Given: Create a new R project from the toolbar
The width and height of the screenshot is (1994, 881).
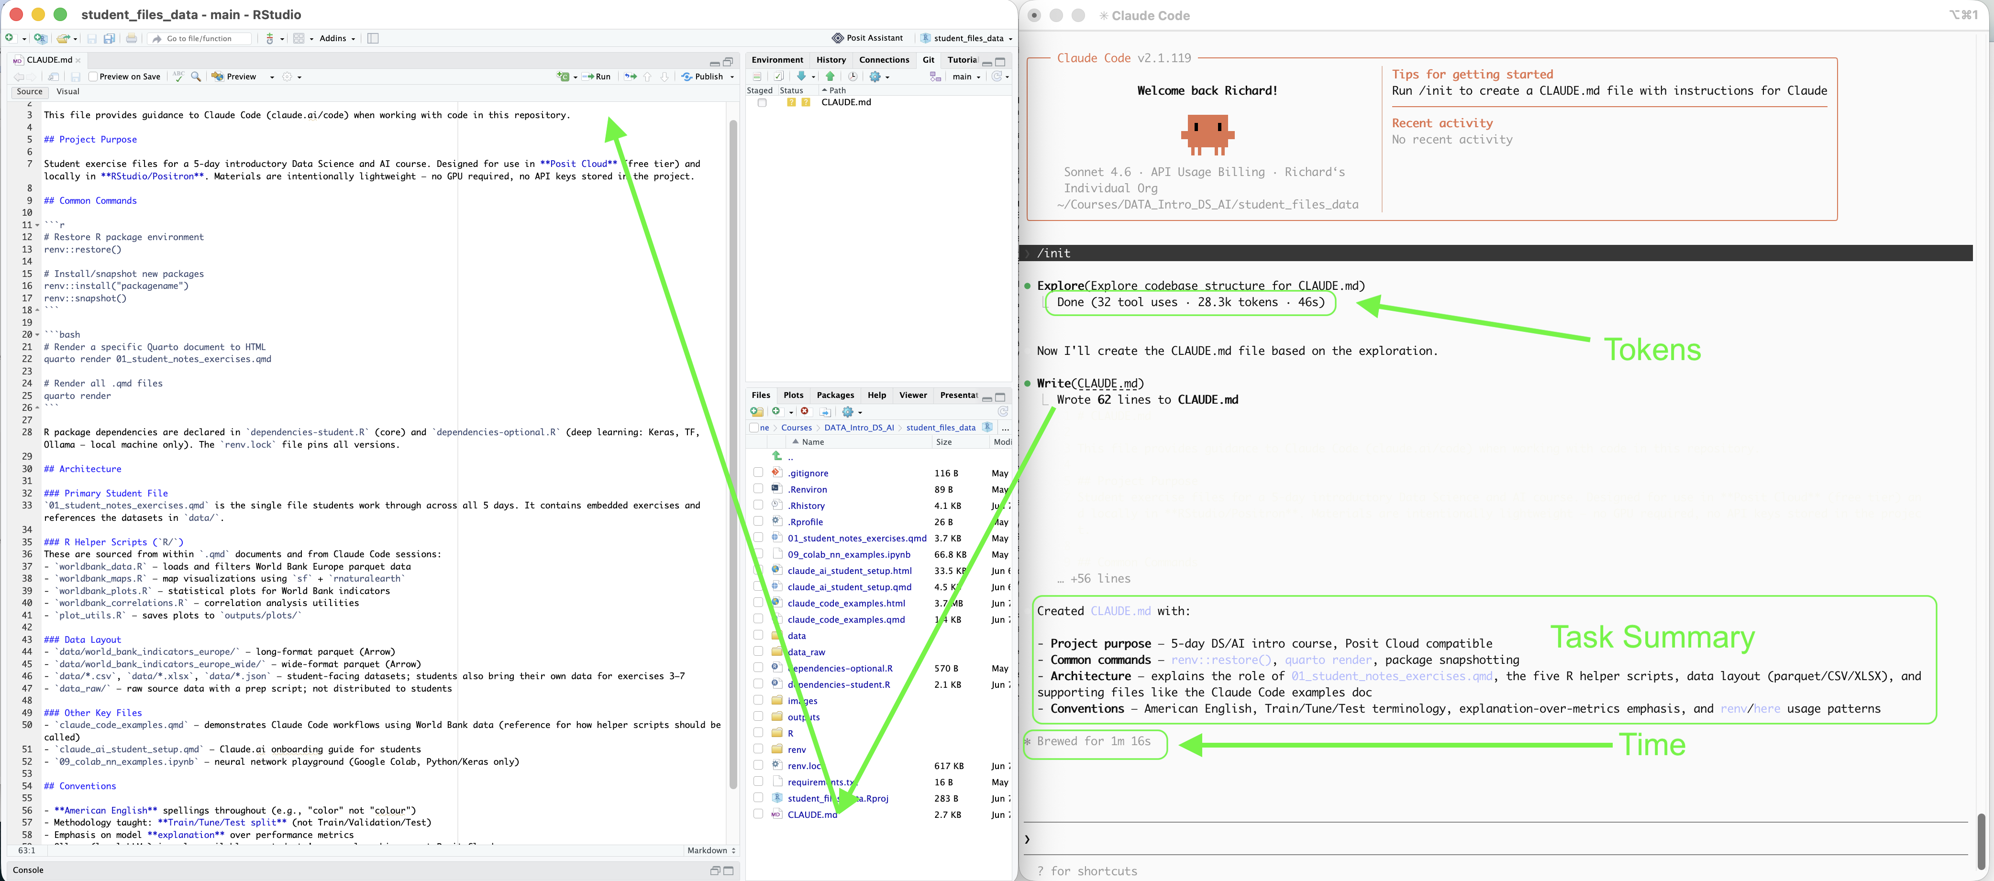Looking at the screenshot, I should [x=40, y=38].
